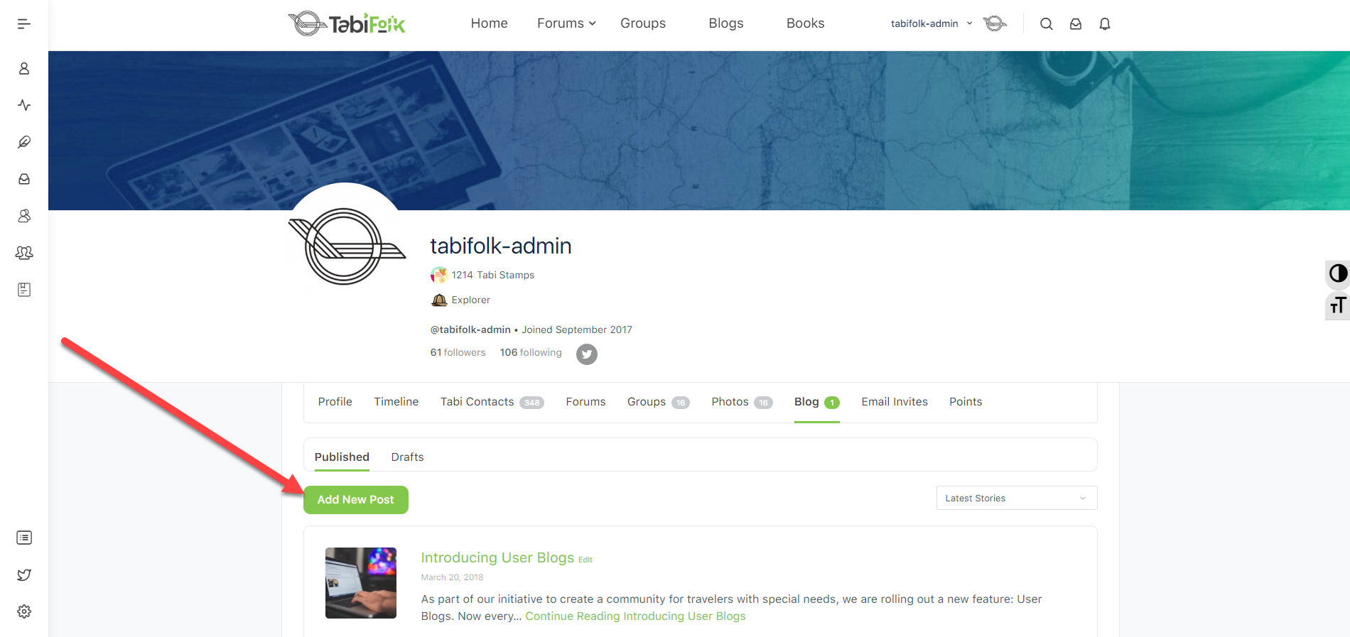Click the feather quill icon in sidebar
This screenshot has width=1350, height=637.
click(x=24, y=142)
